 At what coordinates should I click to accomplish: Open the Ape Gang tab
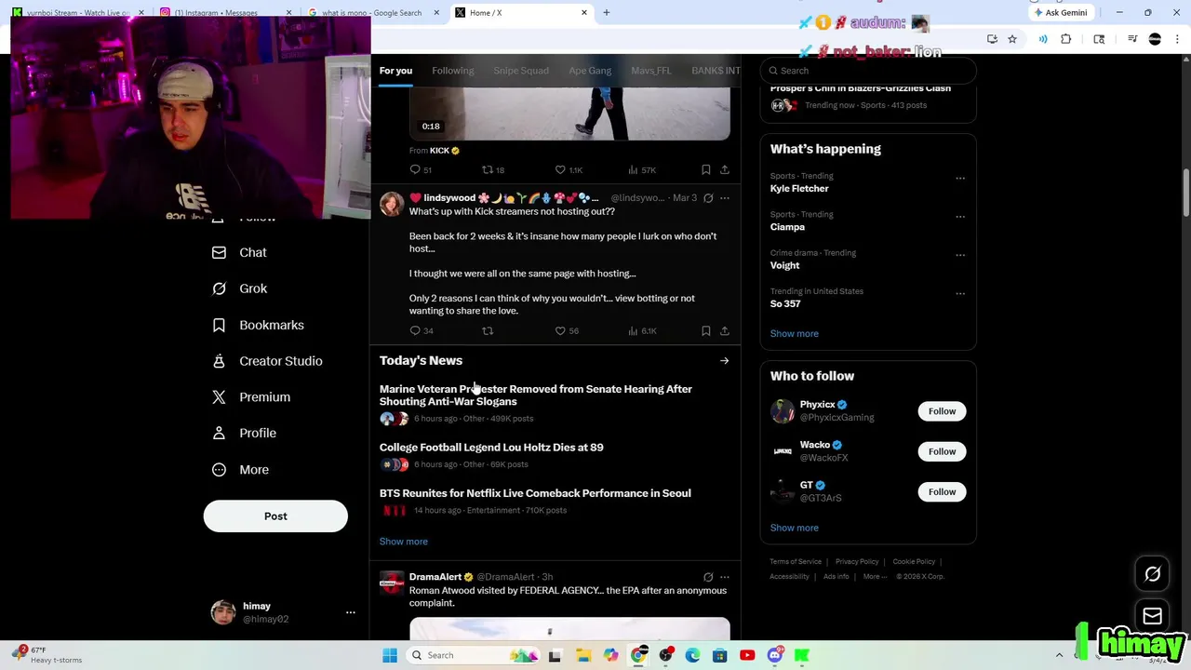(590, 71)
